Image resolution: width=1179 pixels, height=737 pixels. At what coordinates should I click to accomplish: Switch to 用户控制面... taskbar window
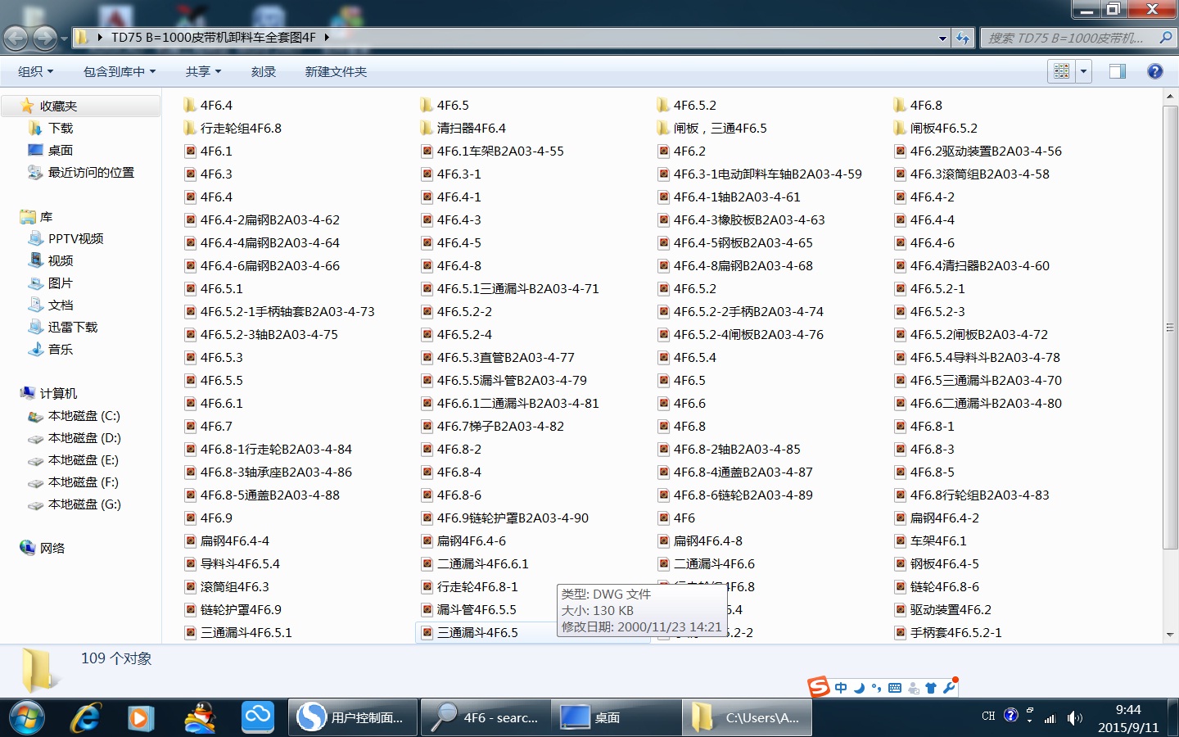pos(352,717)
